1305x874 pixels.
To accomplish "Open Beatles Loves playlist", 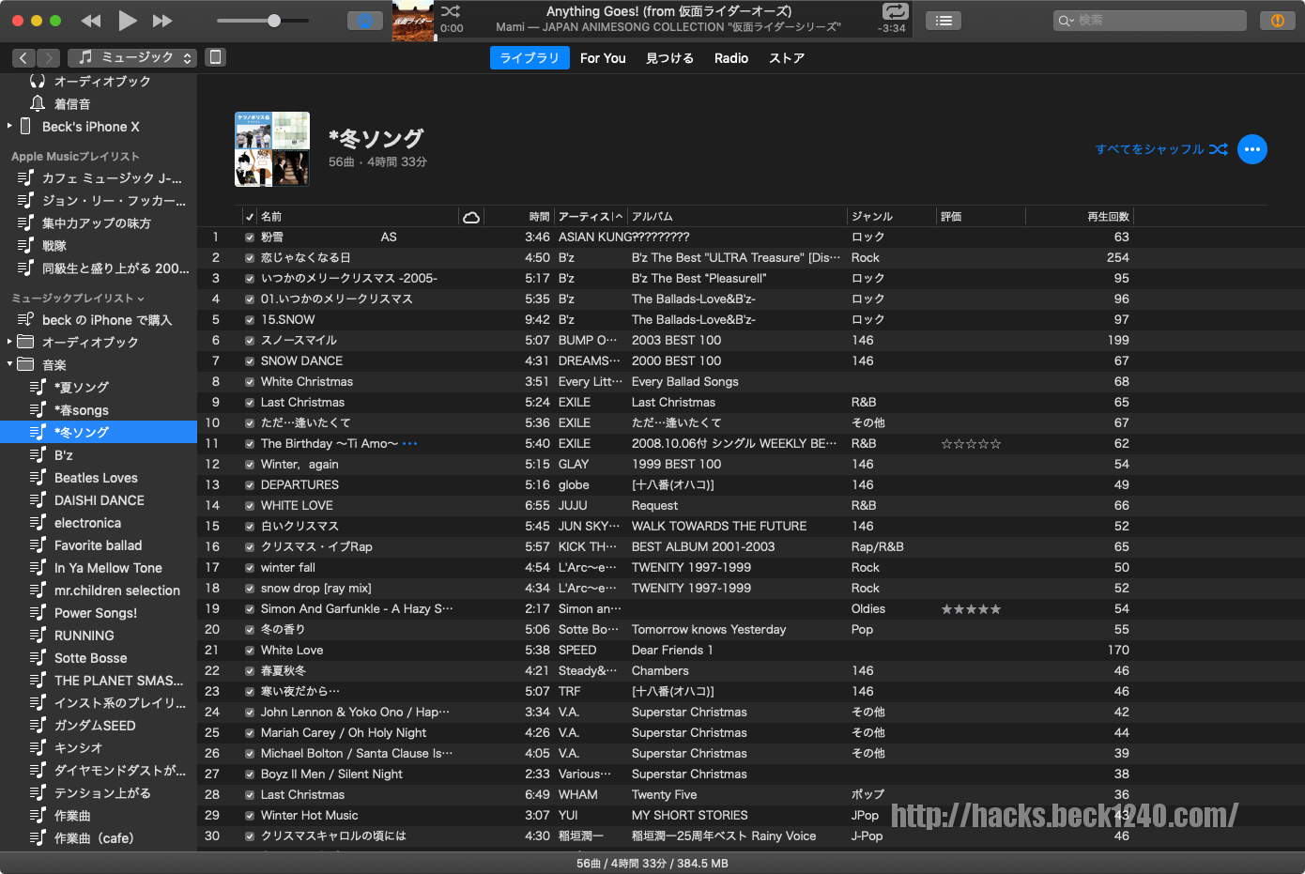I will (x=99, y=478).
